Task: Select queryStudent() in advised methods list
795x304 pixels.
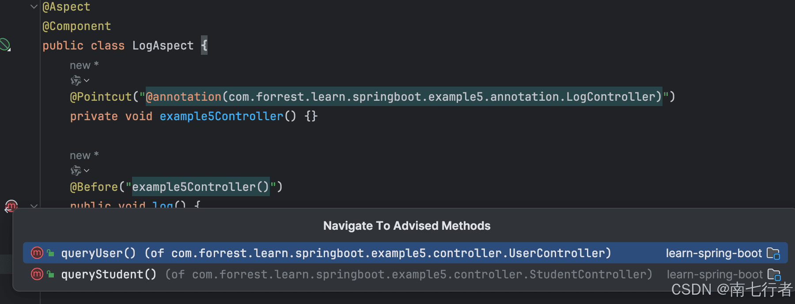Action: [x=405, y=274]
